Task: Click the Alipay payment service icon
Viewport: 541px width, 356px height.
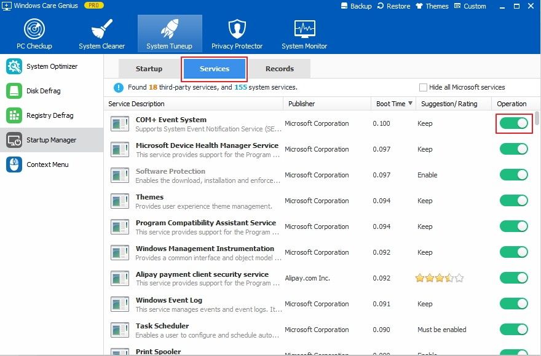Action: (x=120, y=279)
